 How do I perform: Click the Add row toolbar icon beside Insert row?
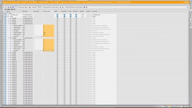(x=6, y=7)
